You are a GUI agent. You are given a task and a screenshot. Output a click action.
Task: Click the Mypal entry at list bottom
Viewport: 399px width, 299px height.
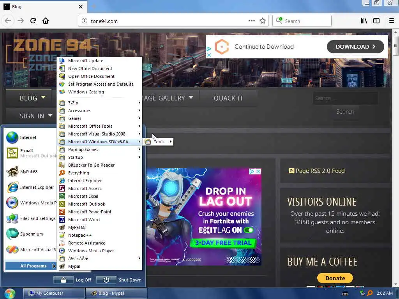coord(99,266)
